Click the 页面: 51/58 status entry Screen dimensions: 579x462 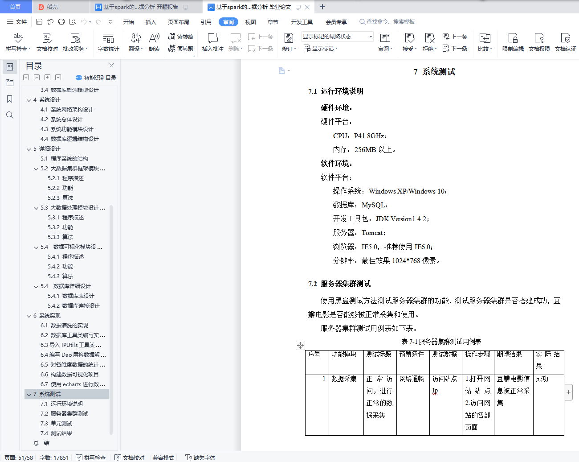pyautogui.click(x=19, y=458)
